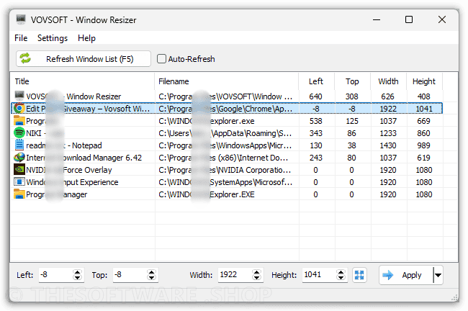
Task: Increase the Left value with up spinner
Action: [x=77, y=272]
